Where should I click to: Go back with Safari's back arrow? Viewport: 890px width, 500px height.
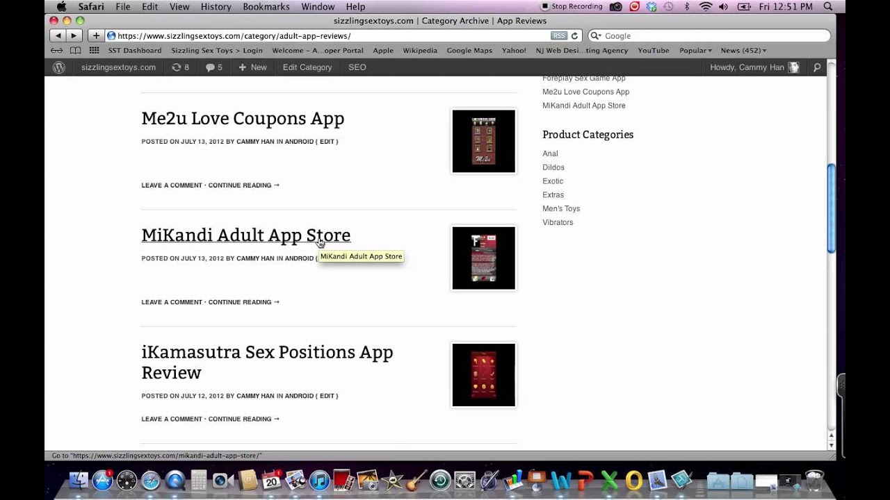click(58, 35)
